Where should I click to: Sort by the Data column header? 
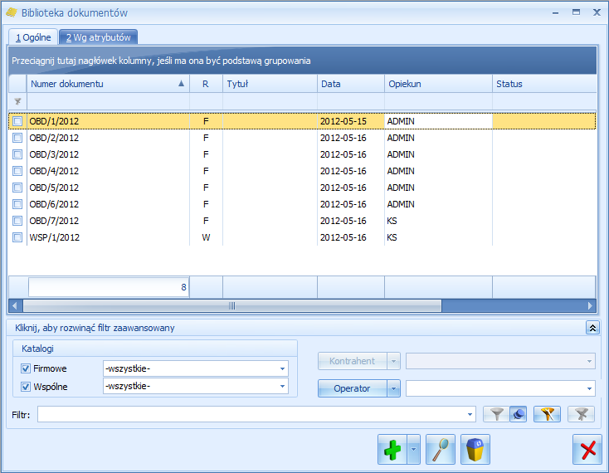pos(351,84)
